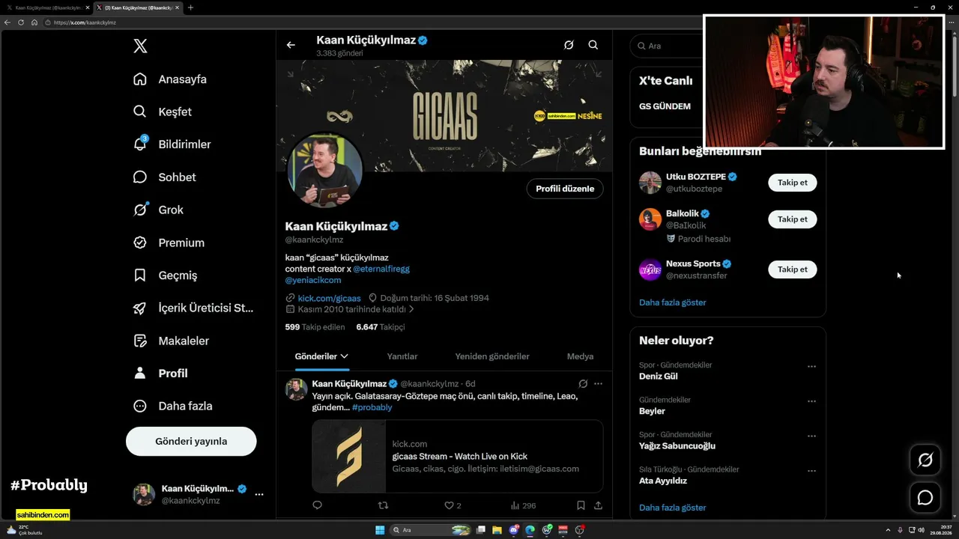
Task: View the 599 Takip edilen list
Action: click(315, 327)
